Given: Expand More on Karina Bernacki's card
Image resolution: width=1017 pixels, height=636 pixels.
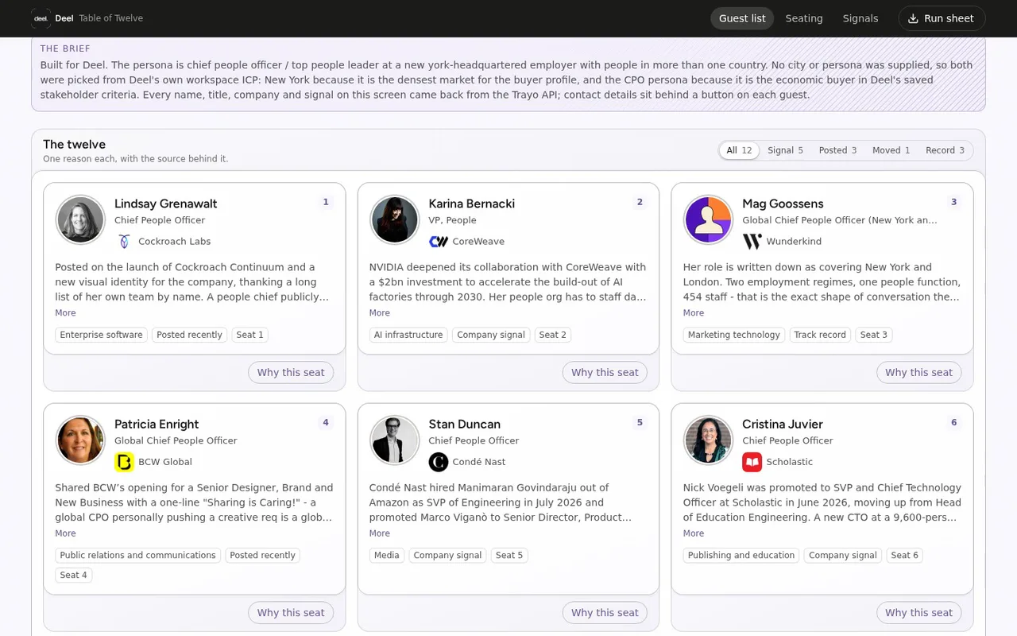Looking at the screenshot, I should (380, 313).
